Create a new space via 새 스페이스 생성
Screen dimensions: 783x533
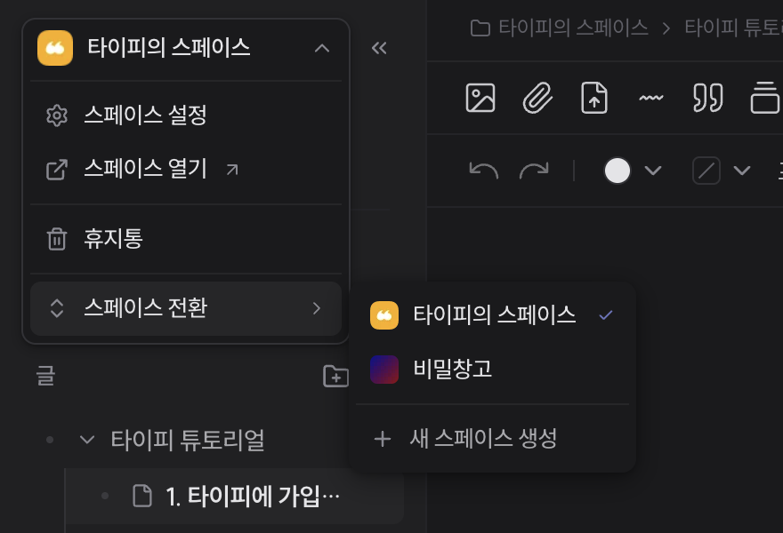coord(492,439)
